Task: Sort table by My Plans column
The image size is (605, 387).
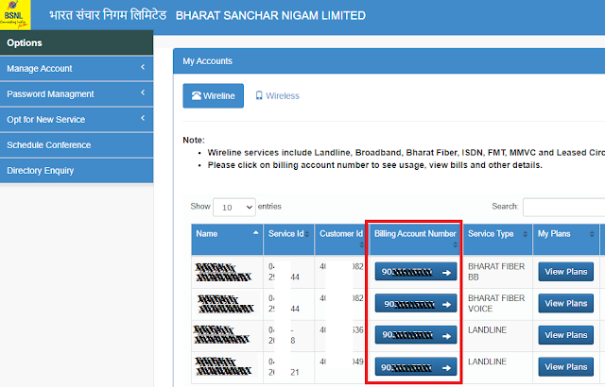Action: coord(566,240)
